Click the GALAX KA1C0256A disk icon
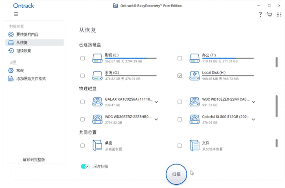285x188 pixels. click(97, 102)
